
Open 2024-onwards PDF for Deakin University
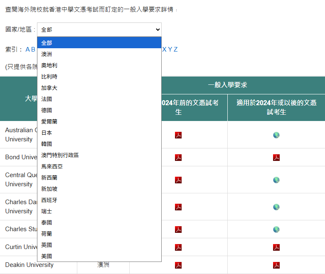276,265
